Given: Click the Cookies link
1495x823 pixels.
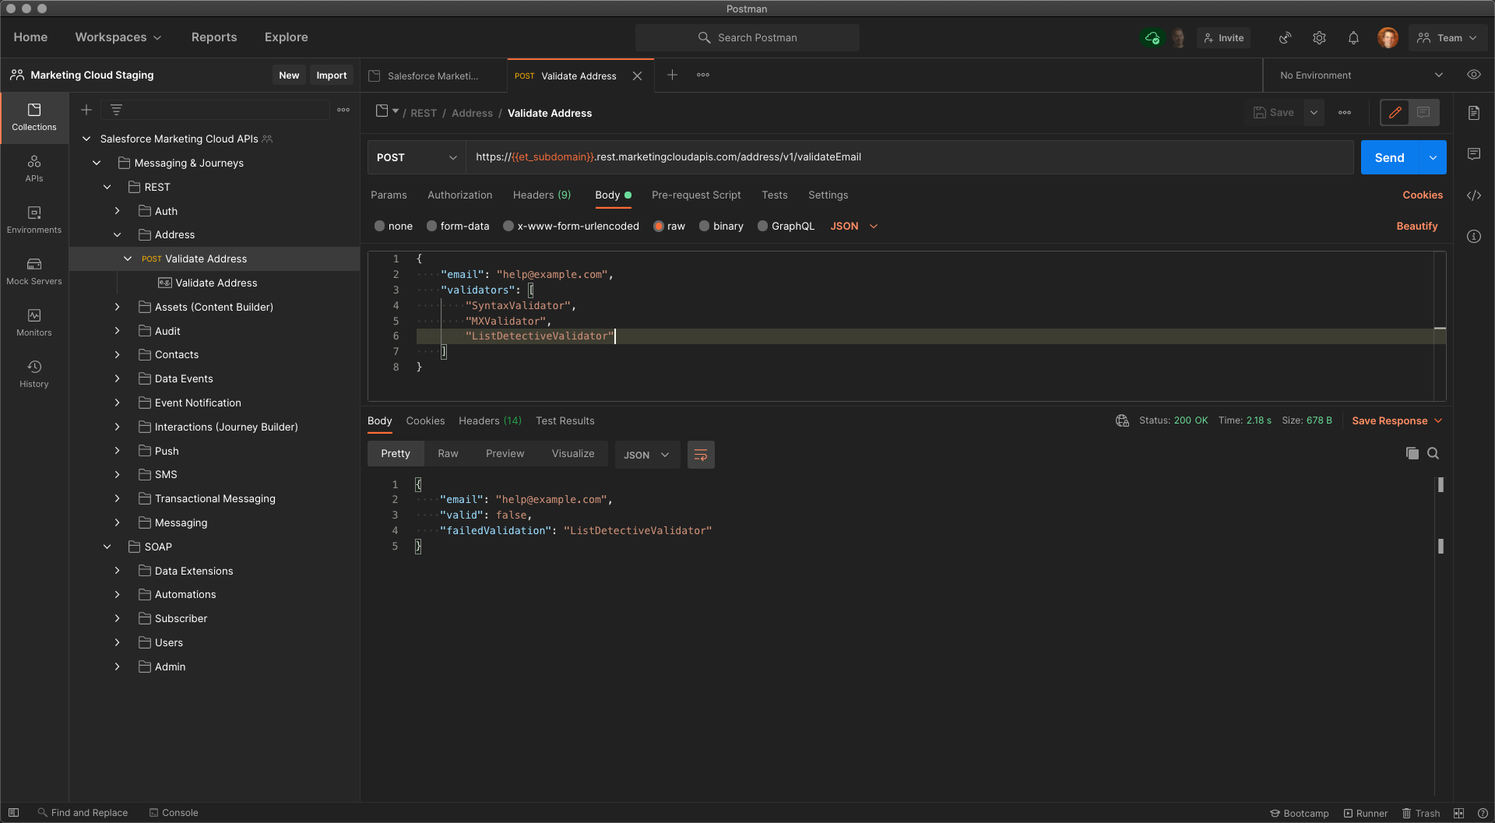Looking at the screenshot, I should point(1423,195).
